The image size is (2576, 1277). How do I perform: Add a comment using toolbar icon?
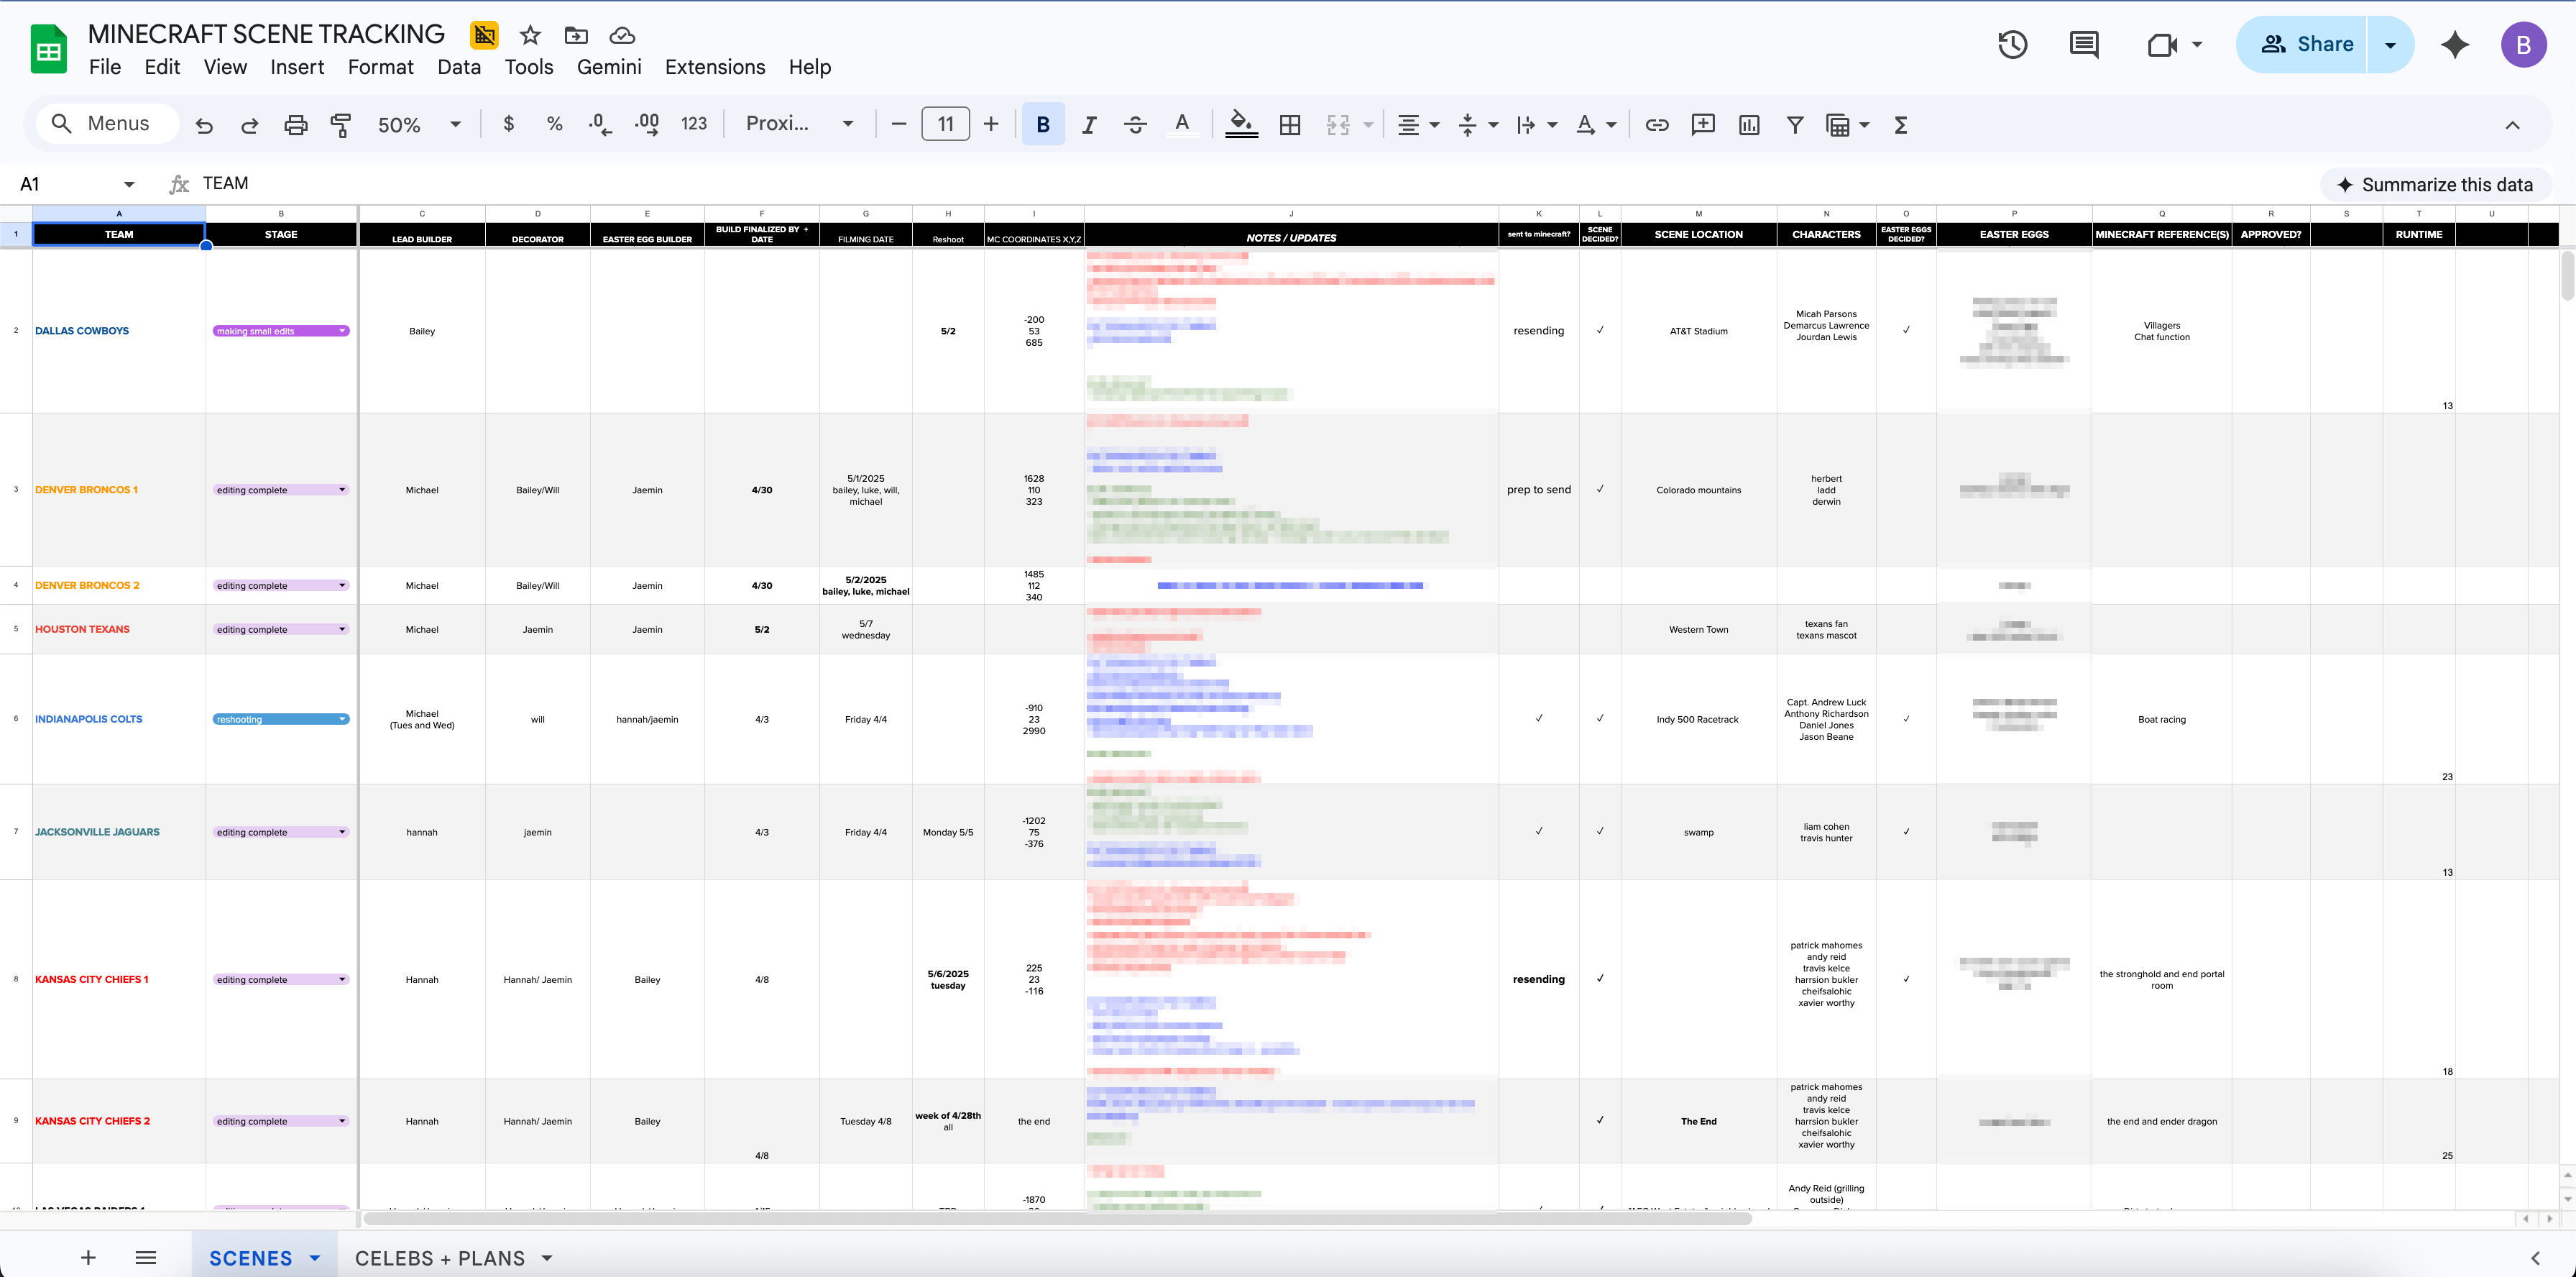tap(1703, 124)
